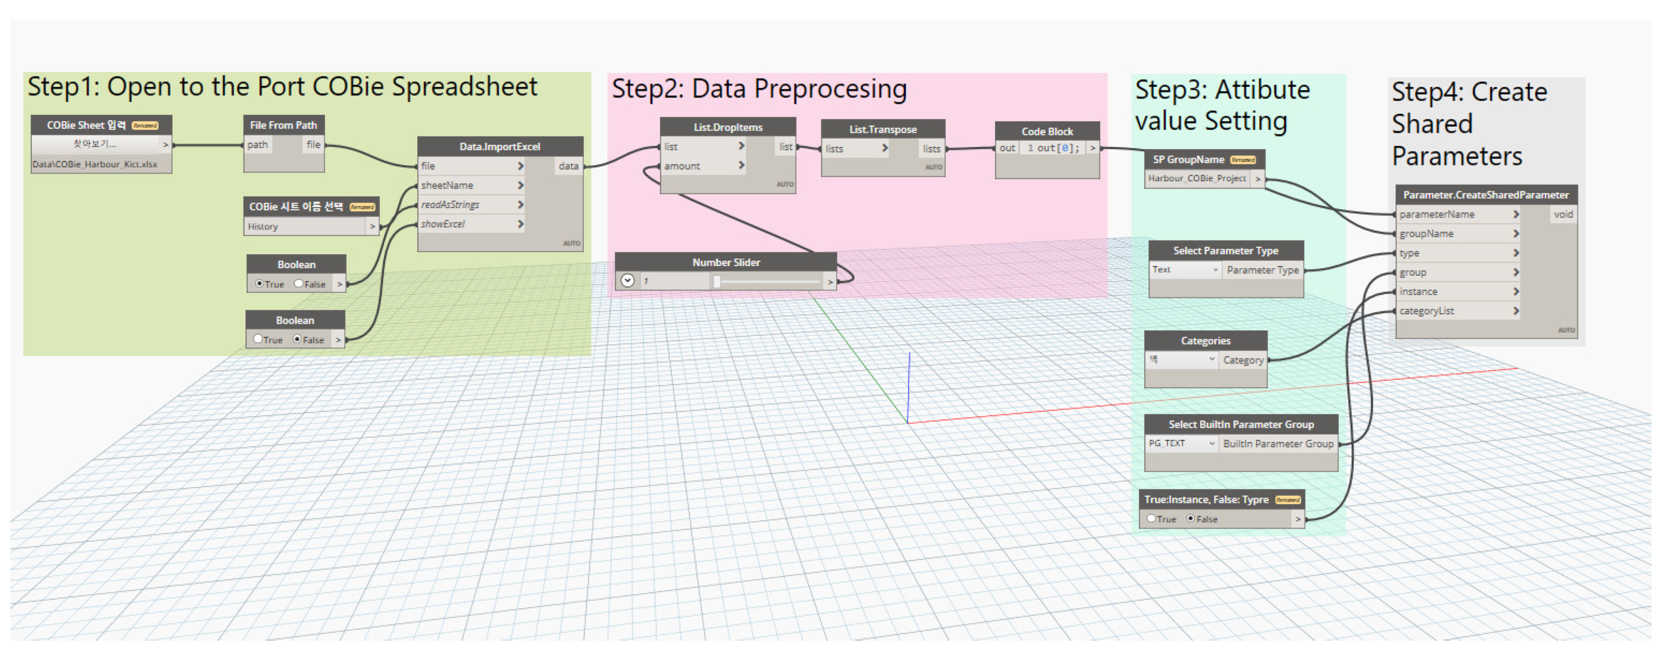The image size is (1664, 657).
Task: Click the Code Block output port arrow
Action: tap(1092, 148)
